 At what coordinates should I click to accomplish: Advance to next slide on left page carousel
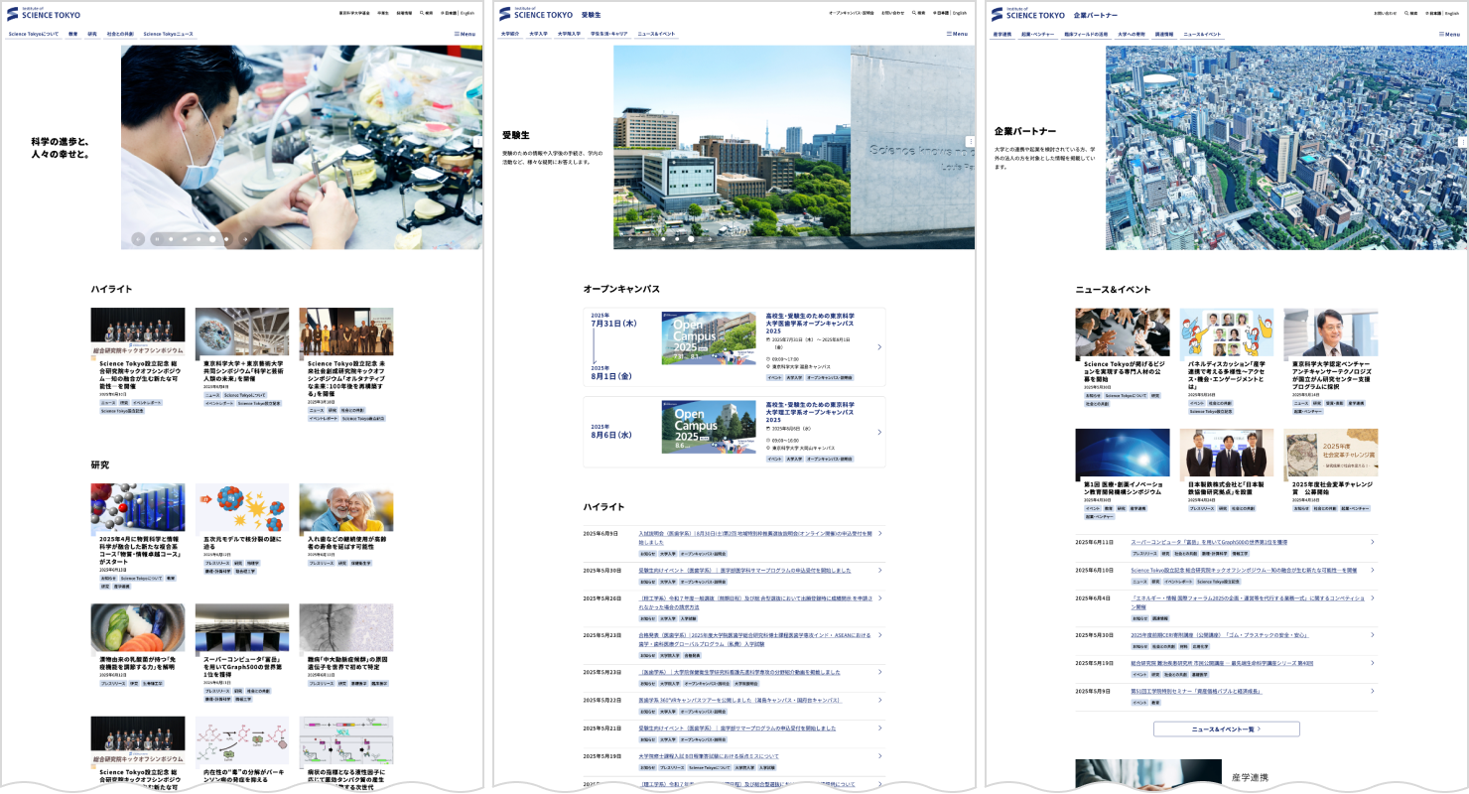pos(245,239)
